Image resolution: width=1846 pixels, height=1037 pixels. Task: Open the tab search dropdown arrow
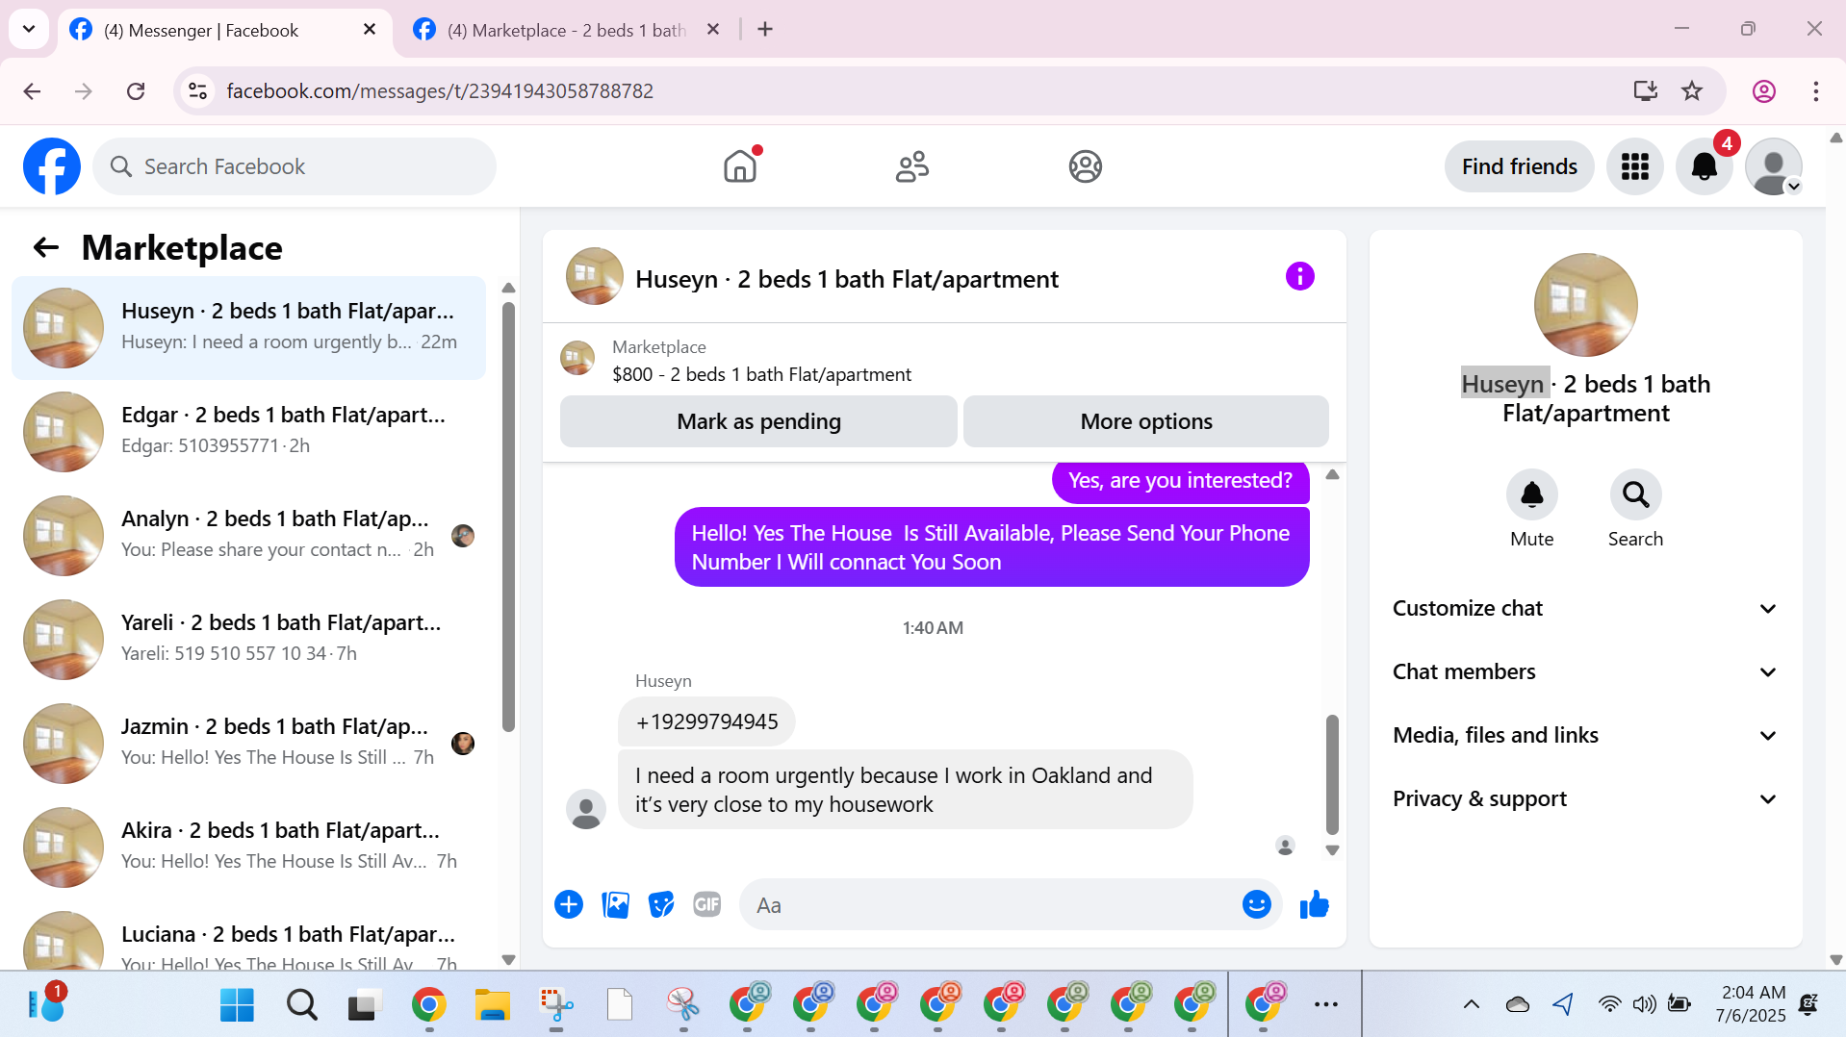[29, 29]
